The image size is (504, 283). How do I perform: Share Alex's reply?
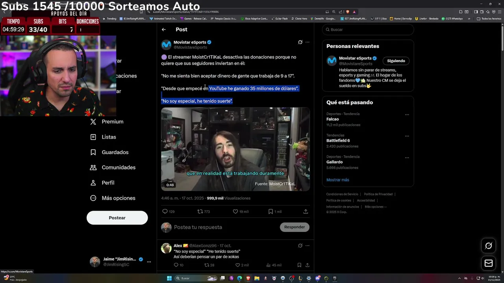pos(307,265)
